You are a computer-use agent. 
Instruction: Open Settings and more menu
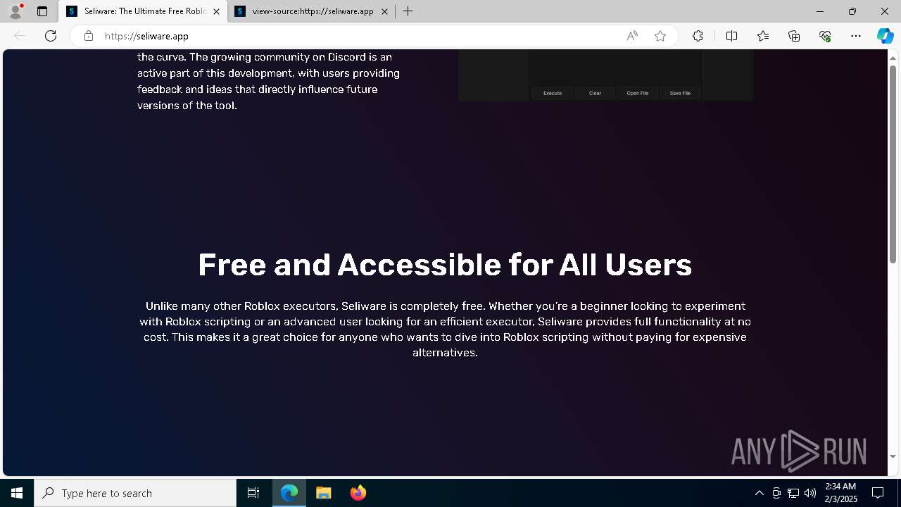click(856, 36)
